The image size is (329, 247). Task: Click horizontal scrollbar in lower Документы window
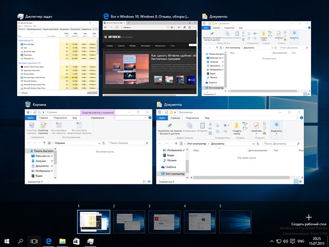(241, 177)
